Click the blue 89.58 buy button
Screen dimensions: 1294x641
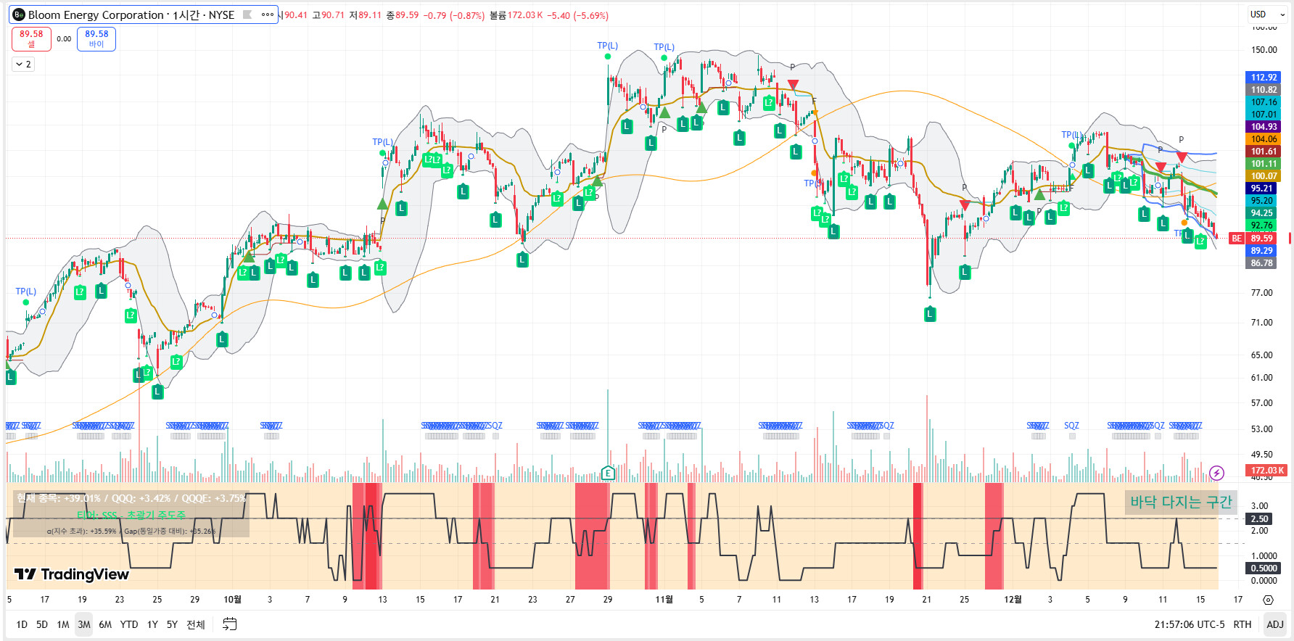(96, 38)
